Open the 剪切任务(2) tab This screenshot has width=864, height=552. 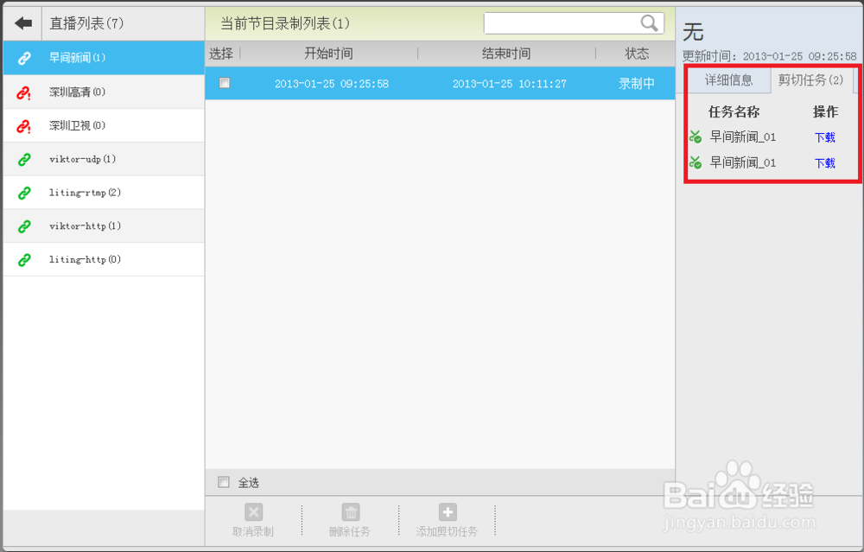[810, 79]
